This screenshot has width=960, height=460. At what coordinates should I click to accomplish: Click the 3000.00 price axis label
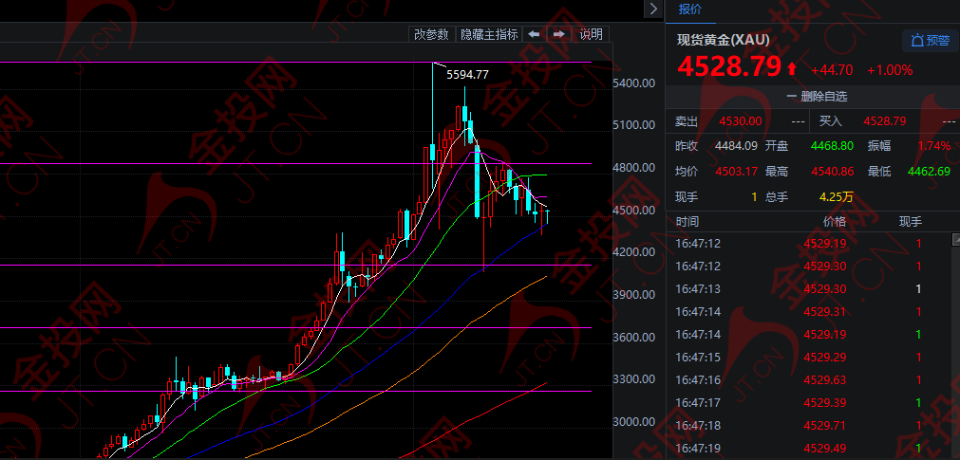[x=633, y=422]
